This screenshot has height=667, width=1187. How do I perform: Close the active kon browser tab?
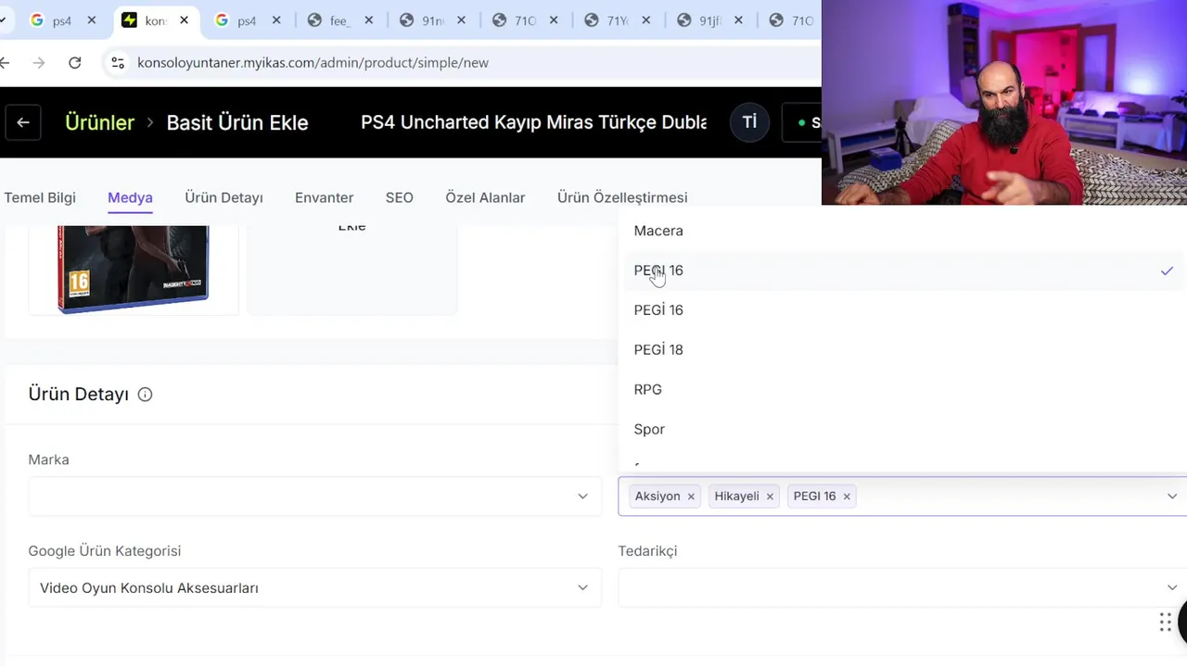pos(185,20)
